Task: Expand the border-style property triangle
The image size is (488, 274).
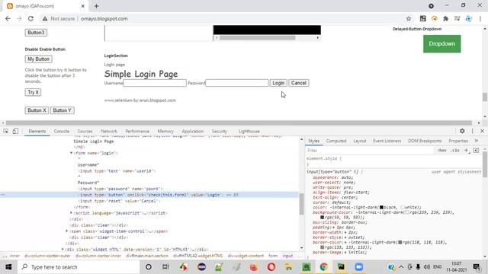Action: pos(345,237)
